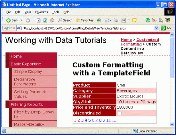The width and height of the screenshot is (176, 135).
Task: Click the Chai product value
Action: coord(121,85)
